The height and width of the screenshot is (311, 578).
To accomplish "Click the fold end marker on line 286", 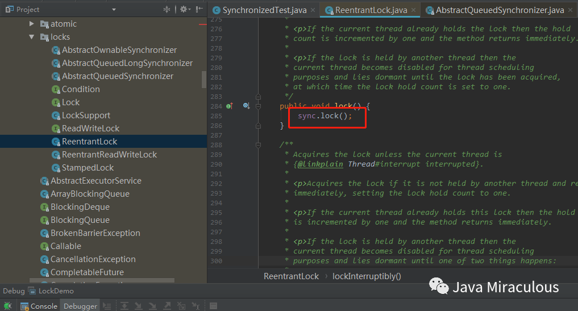I will (258, 126).
